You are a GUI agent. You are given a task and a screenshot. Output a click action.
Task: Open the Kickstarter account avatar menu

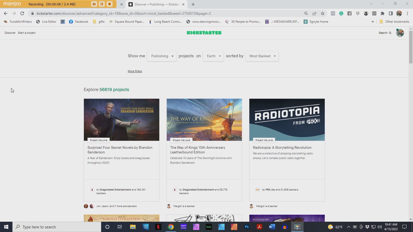click(400, 33)
